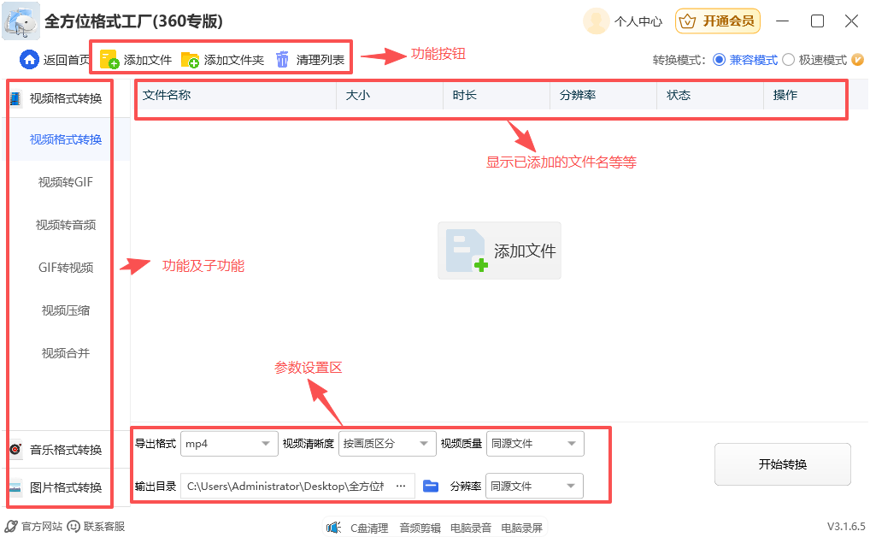Image resolution: width=870 pixels, height=543 pixels.
Task: Open the video clarity dropdown
Action: (388, 444)
